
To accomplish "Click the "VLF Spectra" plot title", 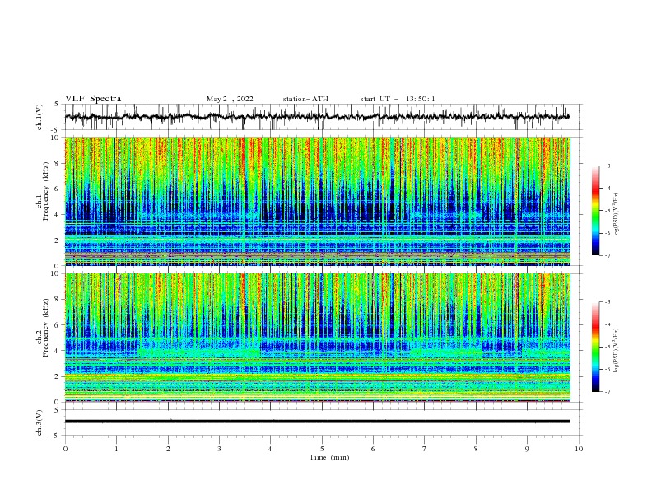I will [x=93, y=99].
